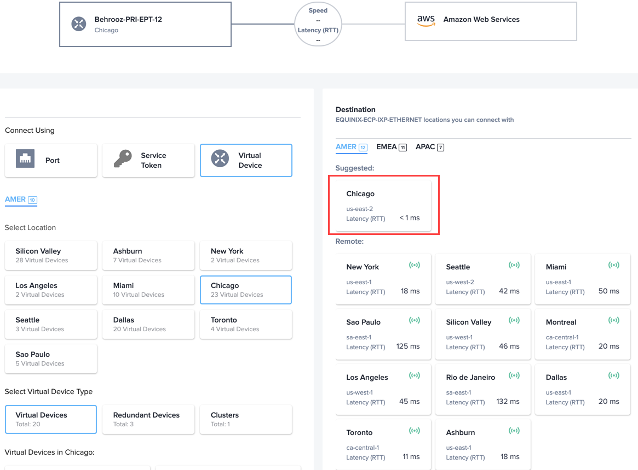
Task: Select Seattle with 3 Virtual Devices
Action: pyautogui.click(x=51, y=325)
